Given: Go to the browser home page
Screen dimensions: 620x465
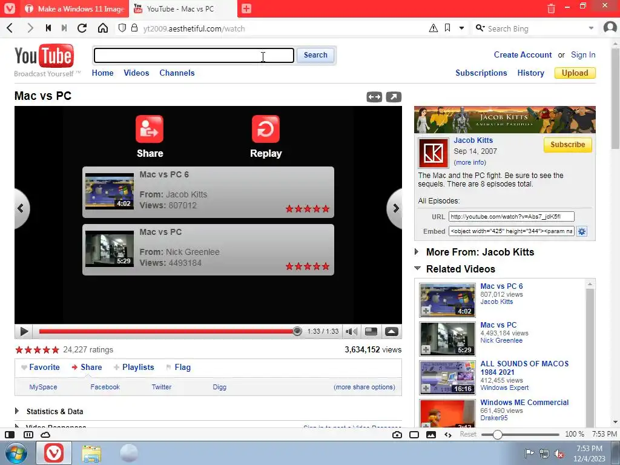Looking at the screenshot, I should click(x=103, y=28).
